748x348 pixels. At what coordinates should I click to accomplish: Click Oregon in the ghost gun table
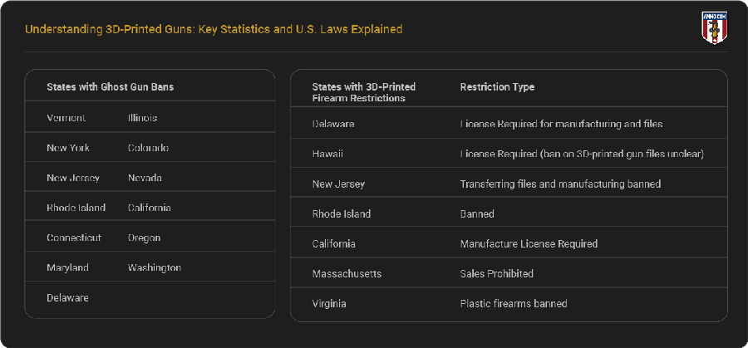tap(144, 238)
